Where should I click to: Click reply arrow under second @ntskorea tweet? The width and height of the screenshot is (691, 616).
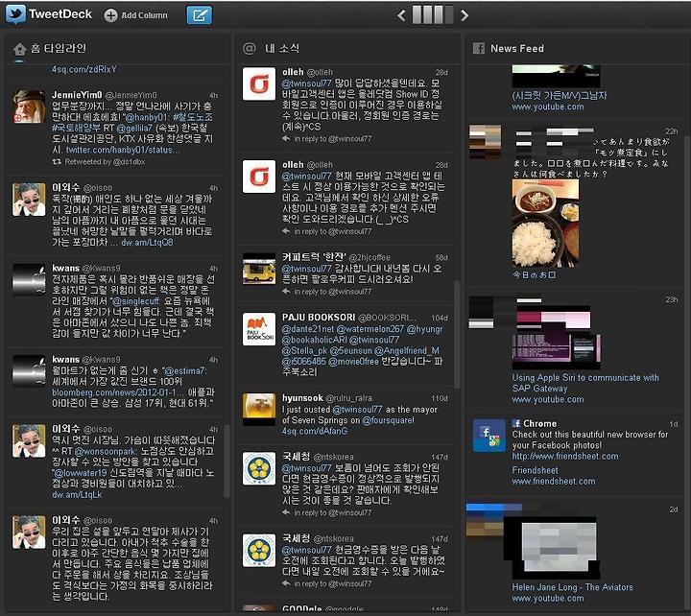(x=286, y=583)
